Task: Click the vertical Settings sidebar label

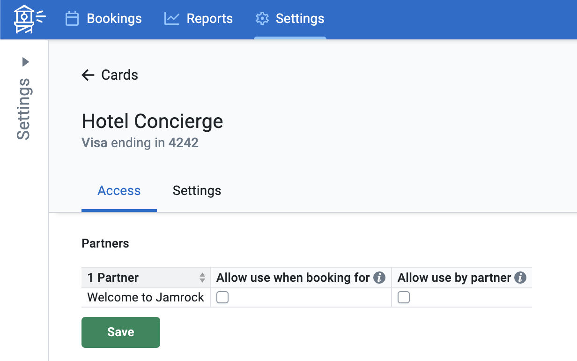Action: 24,109
